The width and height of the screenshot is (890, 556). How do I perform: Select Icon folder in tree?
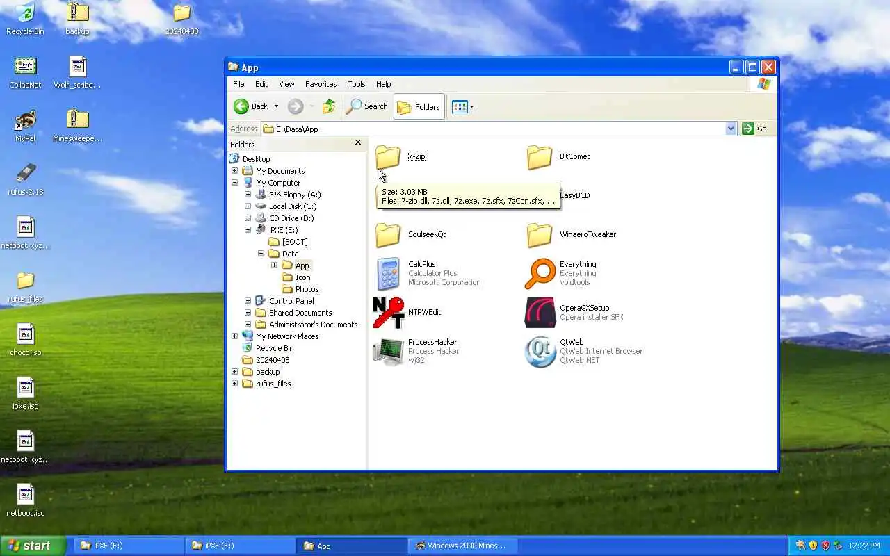tap(302, 277)
